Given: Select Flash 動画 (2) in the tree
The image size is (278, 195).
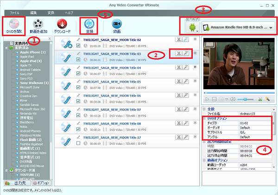Looking at the screenshot, I should coord(31,140).
